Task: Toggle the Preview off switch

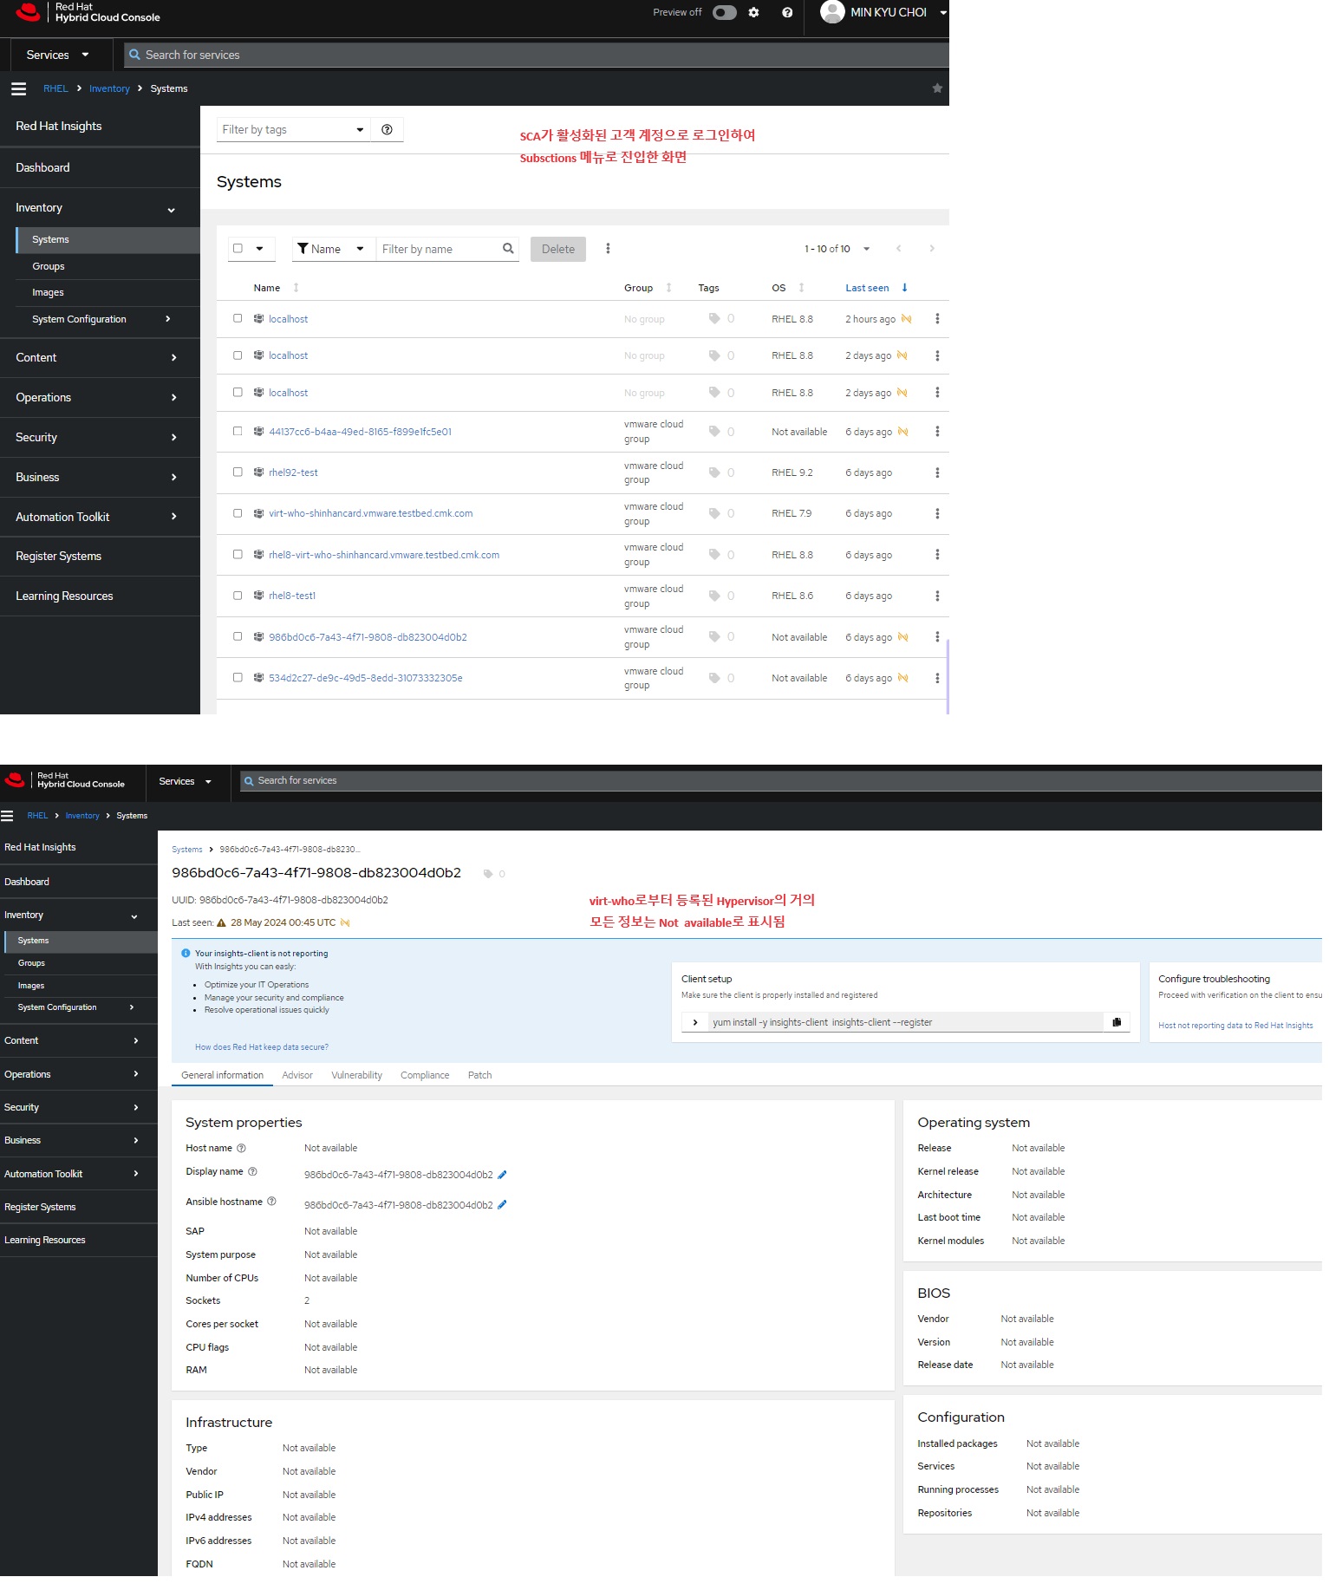Action: click(724, 12)
